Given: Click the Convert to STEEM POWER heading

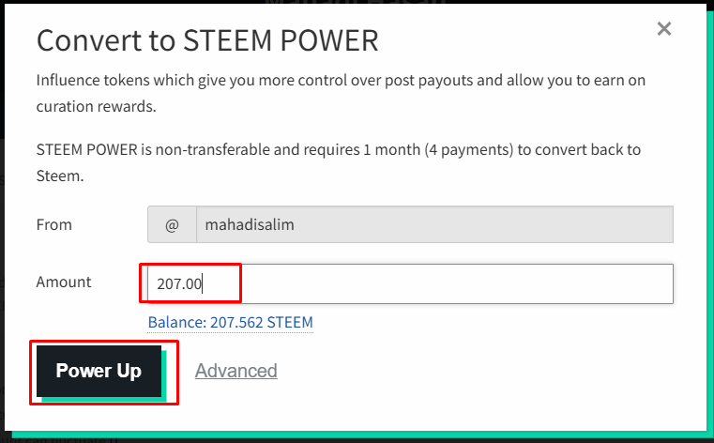Looking at the screenshot, I should click(x=206, y=40).
